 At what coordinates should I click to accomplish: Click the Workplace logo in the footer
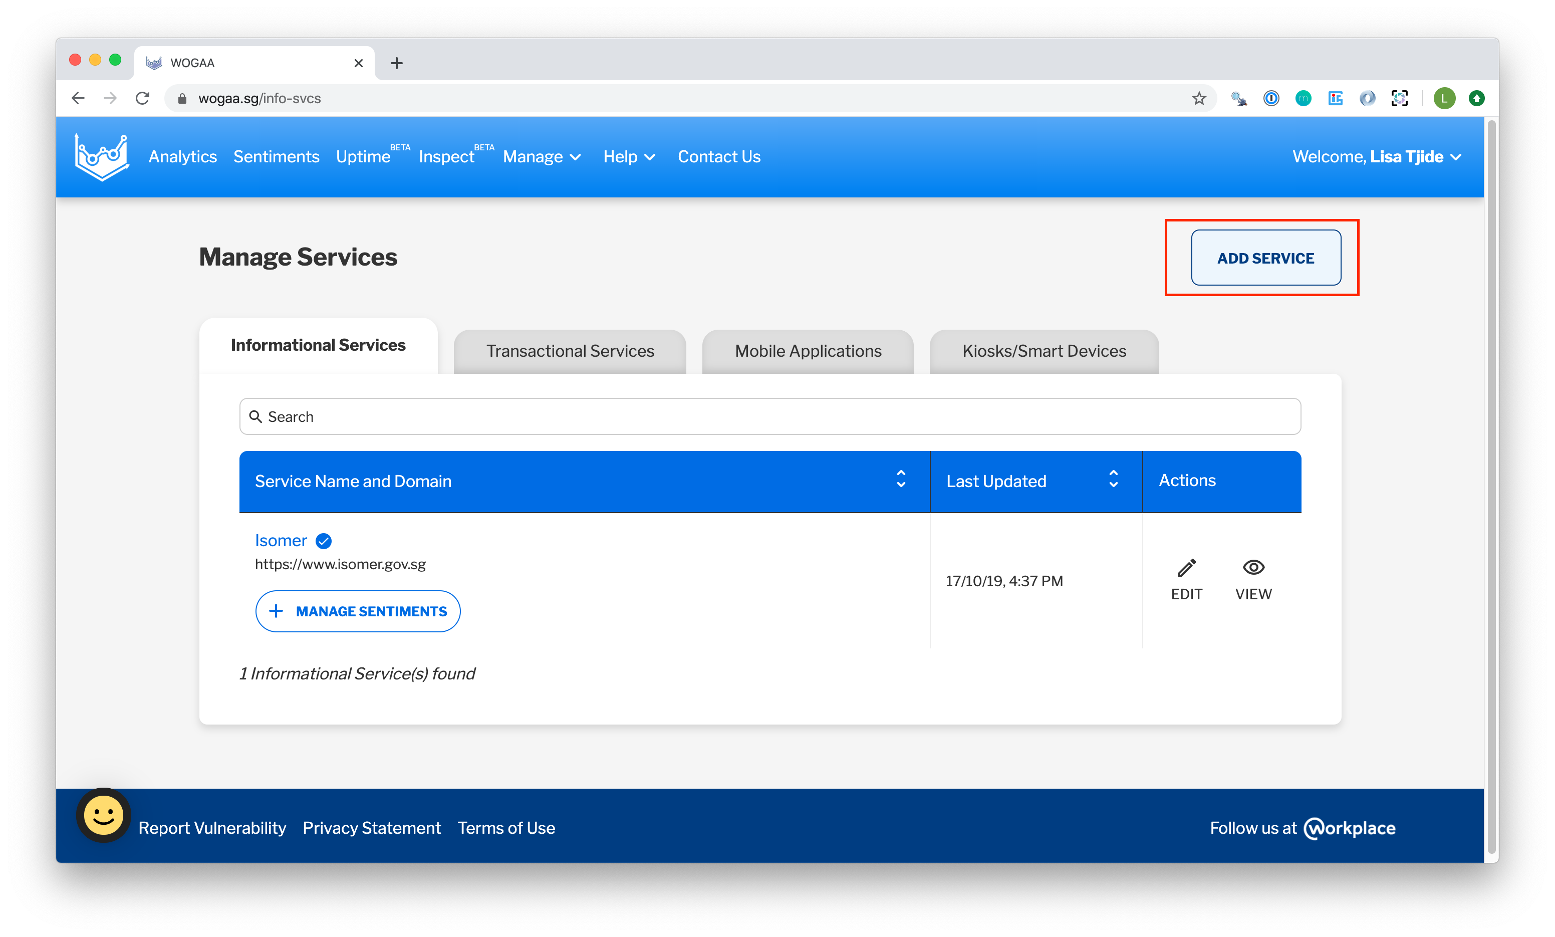pos(1350,828)
